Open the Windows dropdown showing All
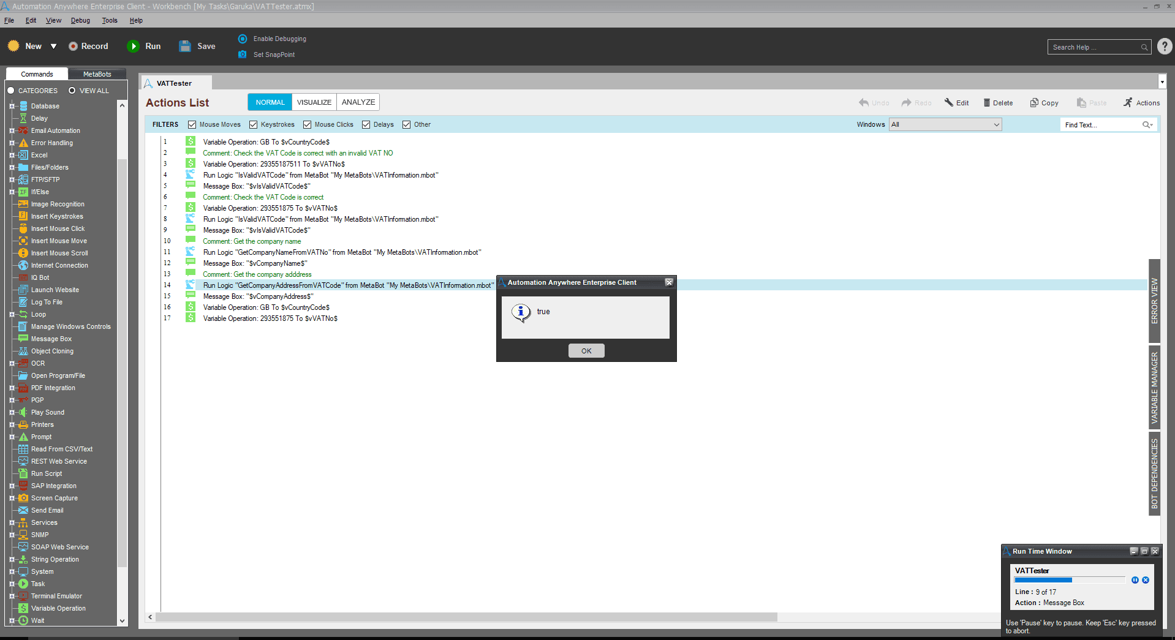 click(x=945, y=125)
